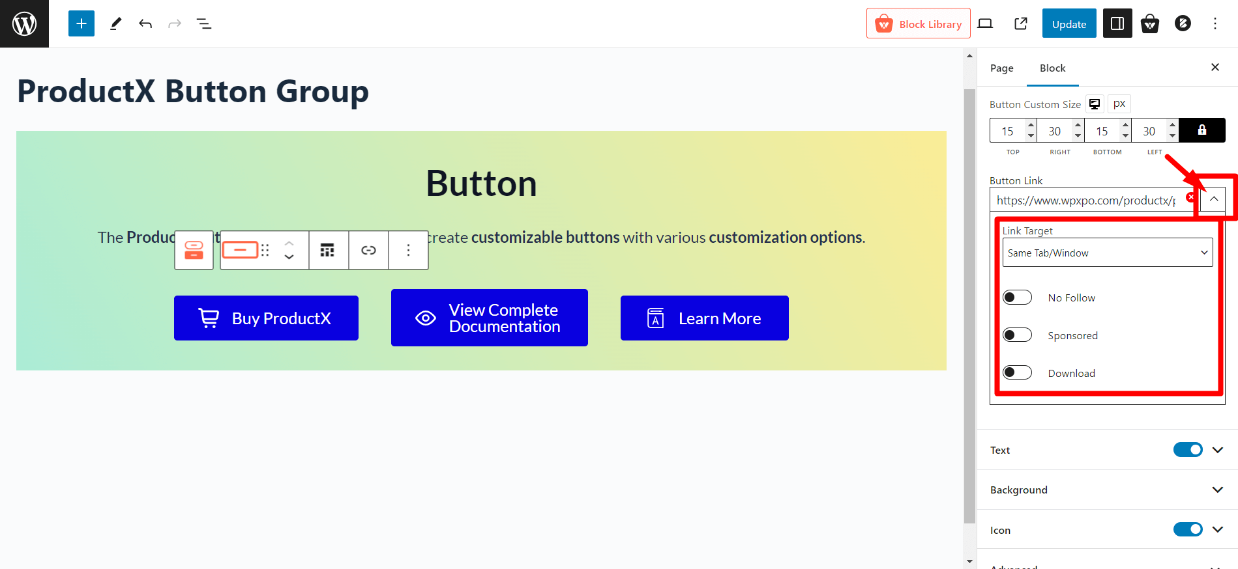Toggle the No Follow switch
1238x569 pixels.
coord(1017,297)
